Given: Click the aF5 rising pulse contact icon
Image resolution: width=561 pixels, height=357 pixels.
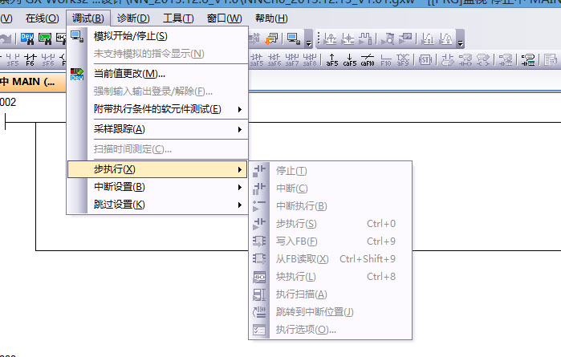Looking at the screenshot, I should [x=332, y=59].
